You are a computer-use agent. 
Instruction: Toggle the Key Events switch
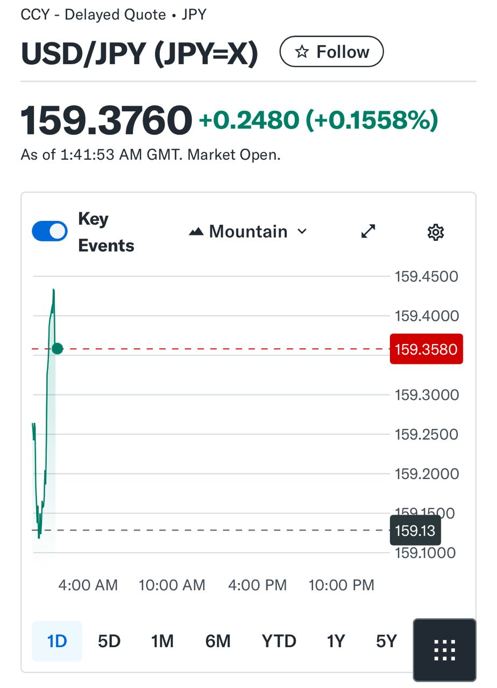pyautogui.click(x=49, y=232)
